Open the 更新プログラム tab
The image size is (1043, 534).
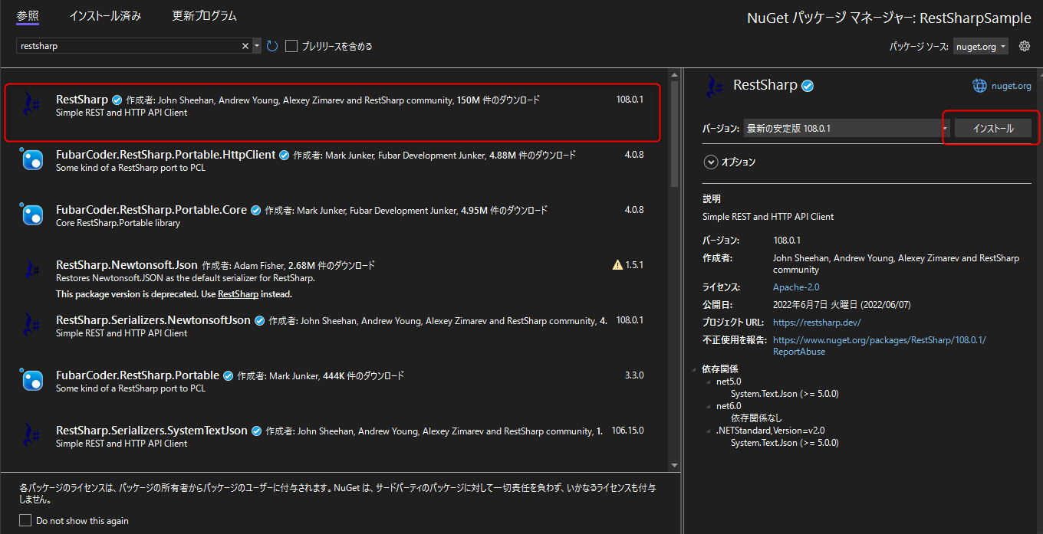click(x=204, y=15)
